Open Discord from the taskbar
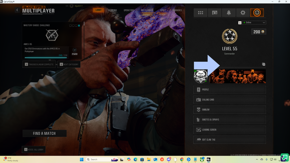 point(169,160)
